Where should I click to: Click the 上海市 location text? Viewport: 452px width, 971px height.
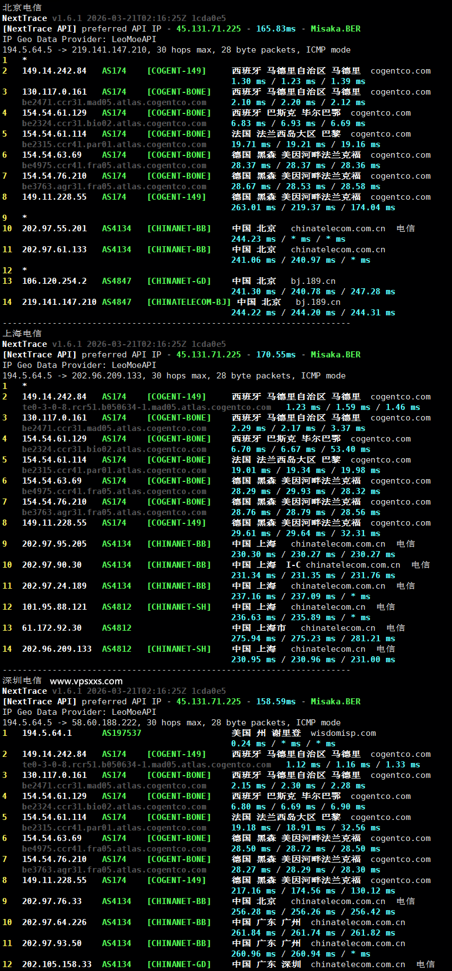click(x=272, y=628)
